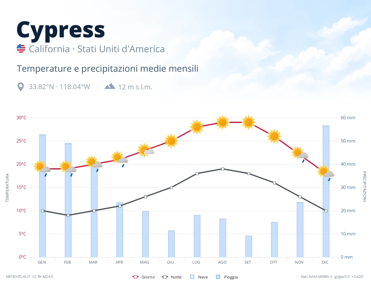Click the Notte legend label

pos(176,277)
